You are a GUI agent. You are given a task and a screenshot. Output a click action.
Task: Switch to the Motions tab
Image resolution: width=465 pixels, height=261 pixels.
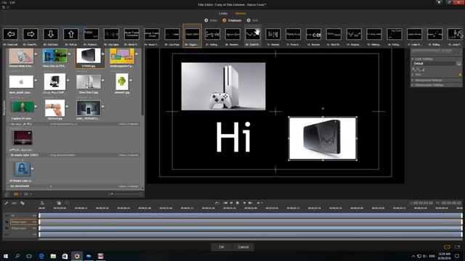[240, 13]
